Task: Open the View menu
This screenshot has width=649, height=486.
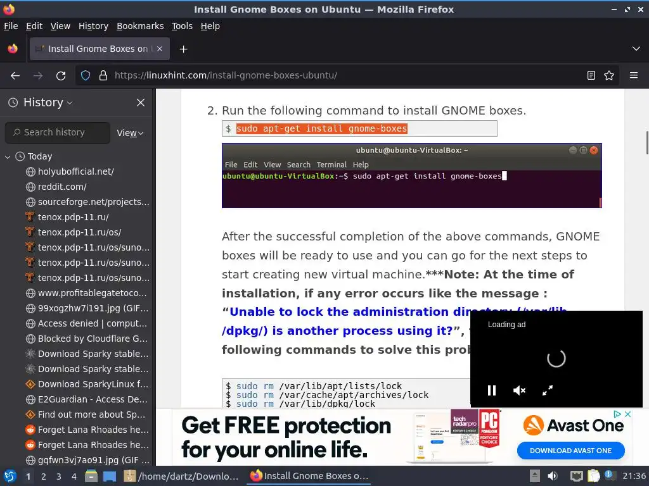Action: [60, 26]
